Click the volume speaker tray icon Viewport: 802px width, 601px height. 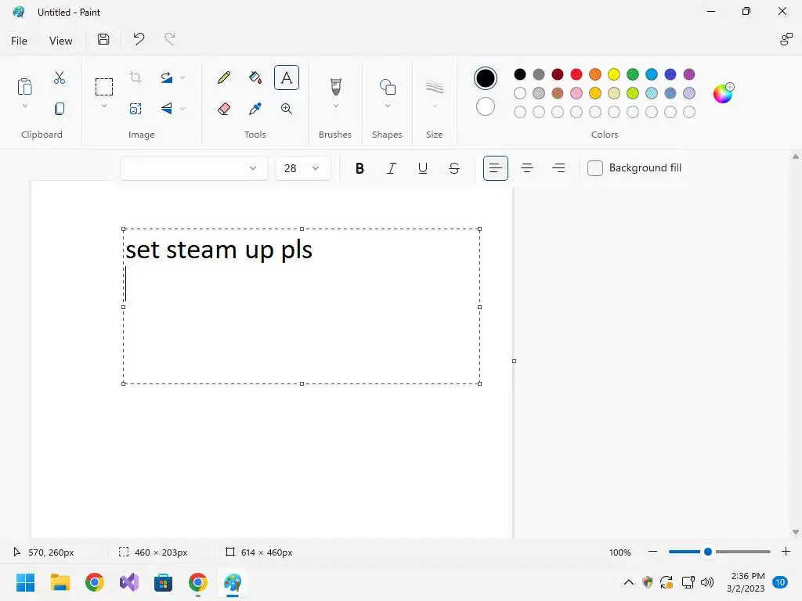707,582
